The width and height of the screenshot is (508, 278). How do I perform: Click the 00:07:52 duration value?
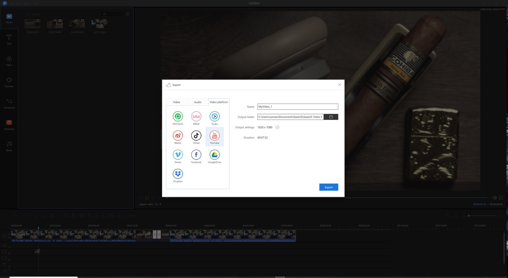click(262, 138)
